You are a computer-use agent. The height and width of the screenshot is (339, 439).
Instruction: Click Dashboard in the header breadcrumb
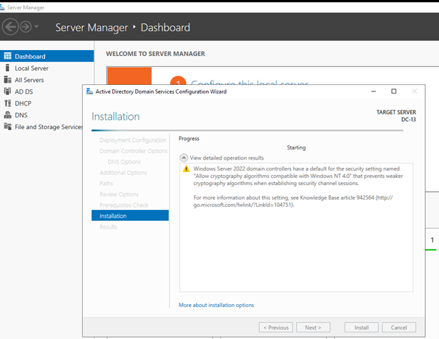(x=165, y=28)
